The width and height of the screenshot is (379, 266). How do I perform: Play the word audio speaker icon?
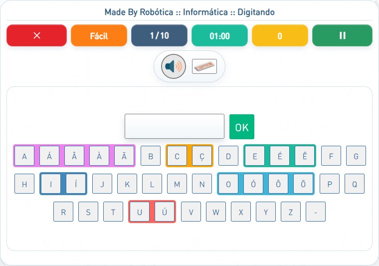click(x=174, y=66)
